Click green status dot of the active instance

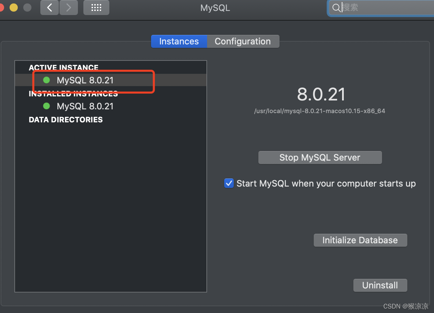[46, 80]
